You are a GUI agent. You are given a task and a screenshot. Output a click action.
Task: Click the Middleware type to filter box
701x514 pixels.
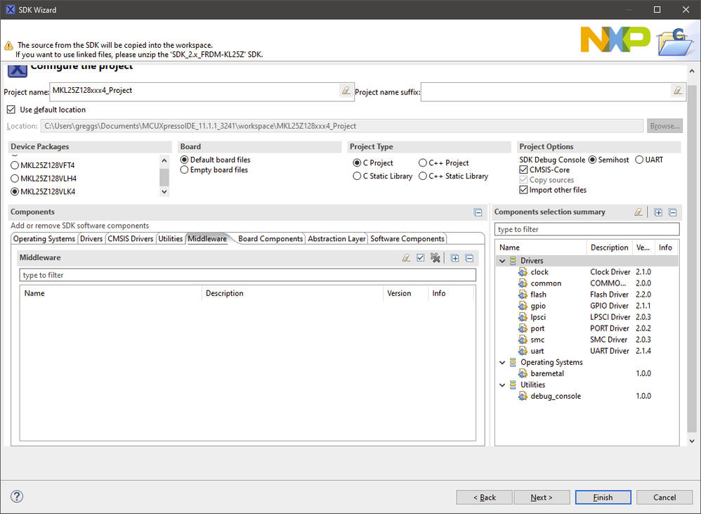248,275
